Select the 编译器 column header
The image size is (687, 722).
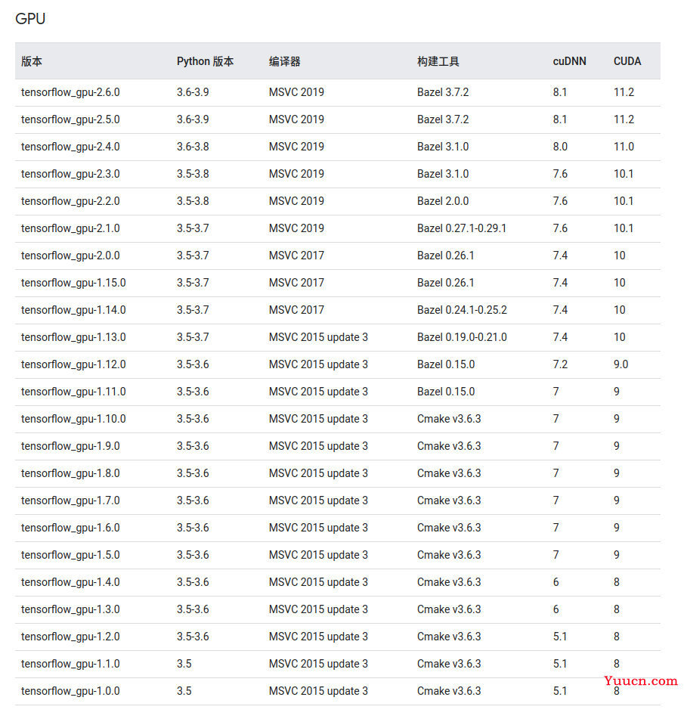285,61
